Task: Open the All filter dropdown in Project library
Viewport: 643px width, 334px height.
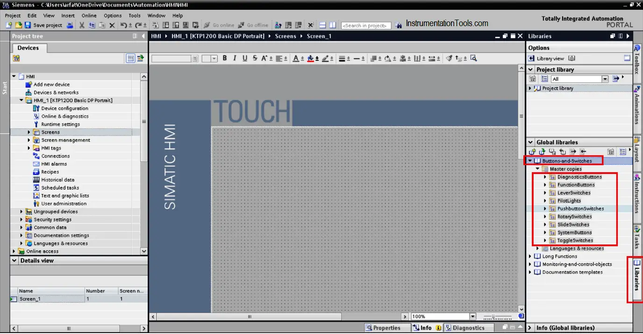Action: click(605, 79)
